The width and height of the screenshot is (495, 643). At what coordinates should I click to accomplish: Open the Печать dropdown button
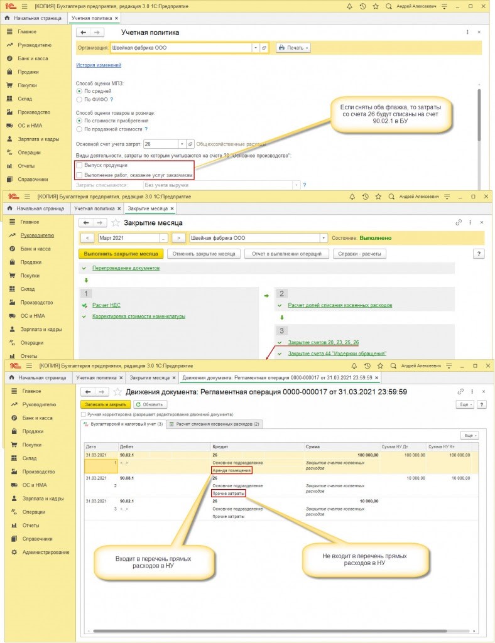(293, 48)
